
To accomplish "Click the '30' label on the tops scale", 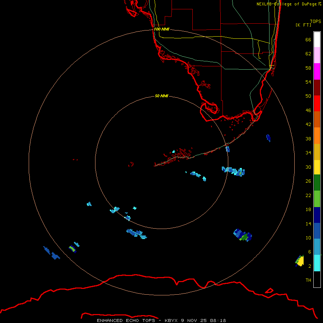I will 308,167.
